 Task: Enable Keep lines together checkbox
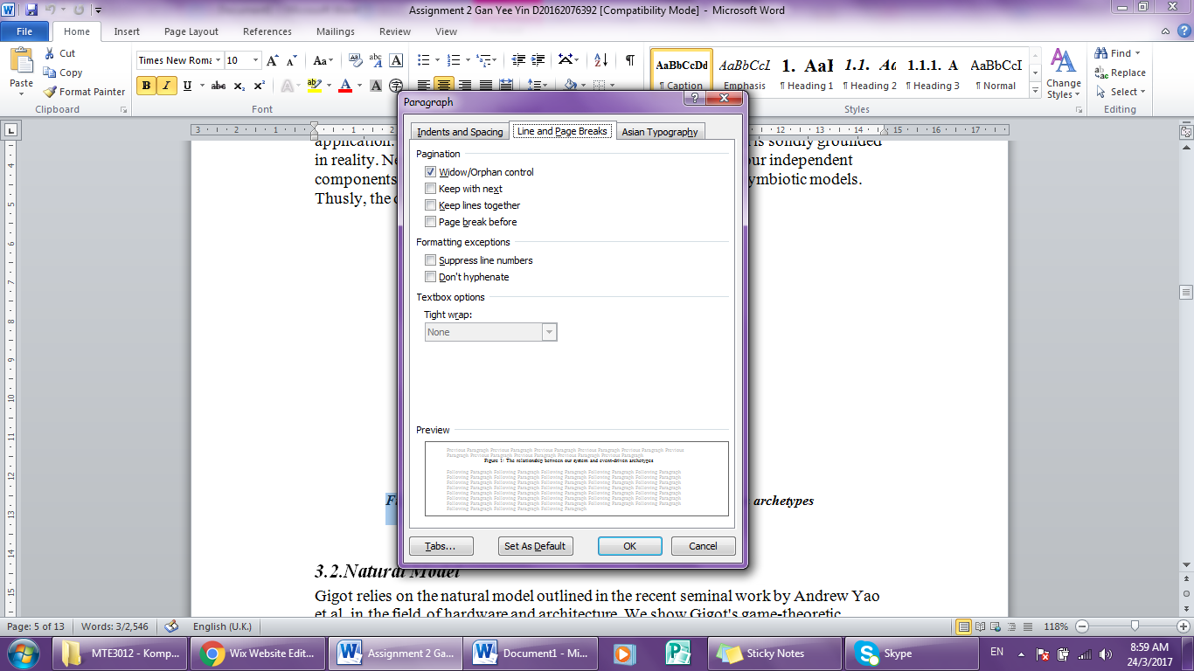(430, 205)
